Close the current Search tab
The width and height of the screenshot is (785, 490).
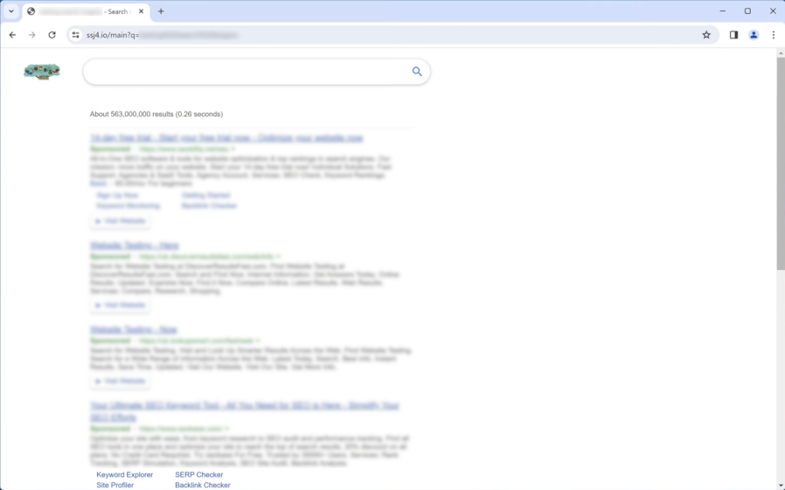[140, 11]
